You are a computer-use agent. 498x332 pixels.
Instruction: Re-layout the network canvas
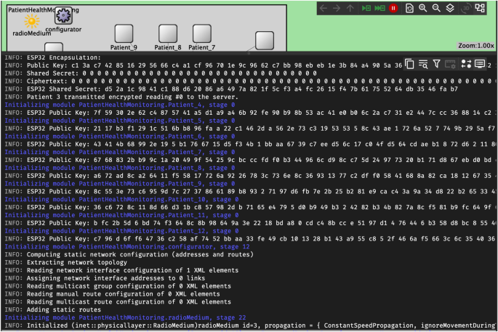409,8
